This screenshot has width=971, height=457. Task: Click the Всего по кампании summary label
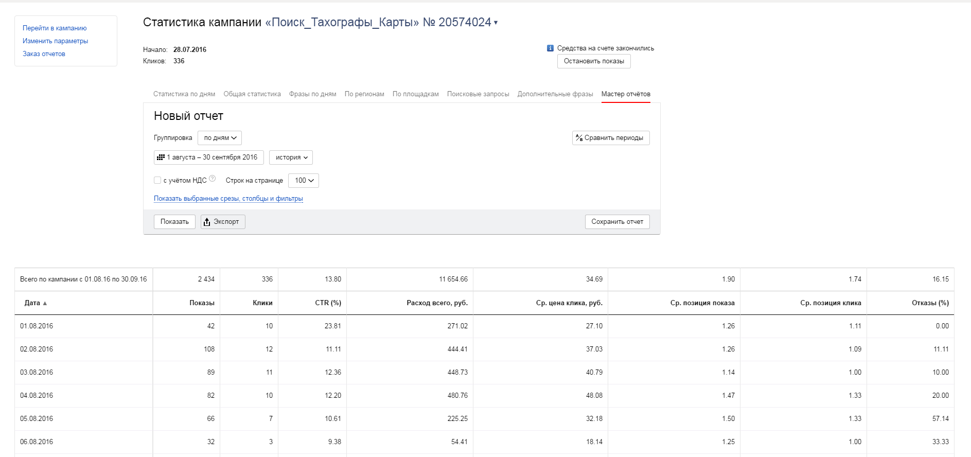(x=83, y=279)
